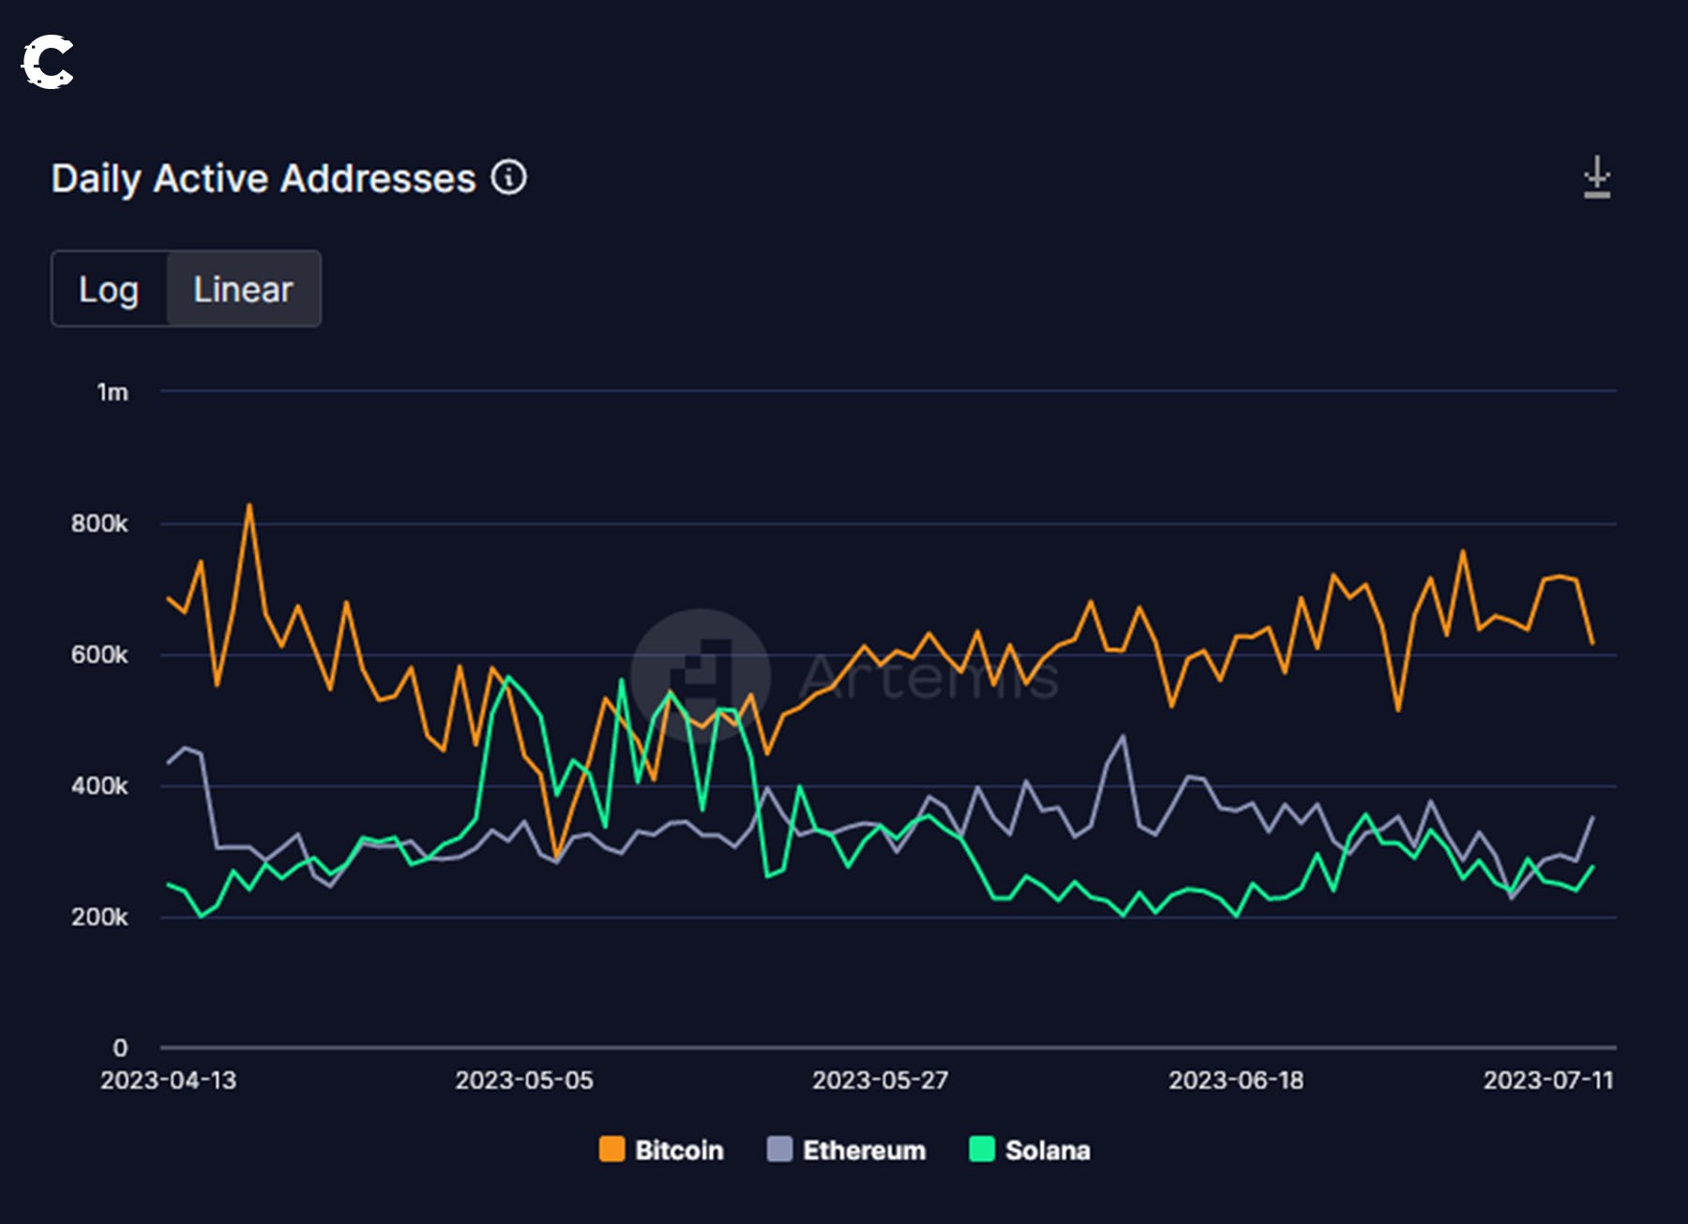Screen dimensions: 1688x1224
Task: Click the gray-purple Ethereum color swatch
Action: coord(779,1149)
